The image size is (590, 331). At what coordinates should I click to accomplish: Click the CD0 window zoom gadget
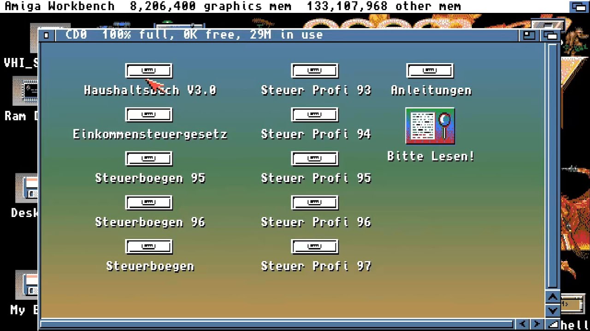click(529, 35)
